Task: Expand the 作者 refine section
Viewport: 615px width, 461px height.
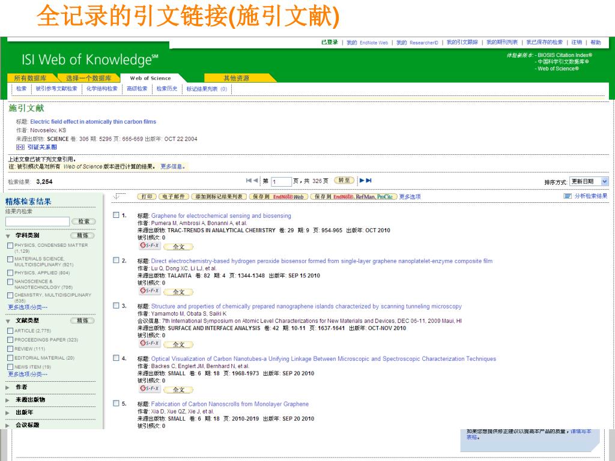Action: point(7,387)
